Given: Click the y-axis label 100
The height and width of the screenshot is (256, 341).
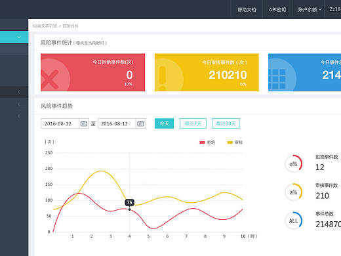Looking at the screenshot, I should pyautogui.click(x=49, y=200).
